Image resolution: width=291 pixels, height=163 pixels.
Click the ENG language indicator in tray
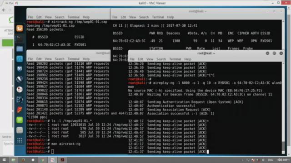(271, 160)
